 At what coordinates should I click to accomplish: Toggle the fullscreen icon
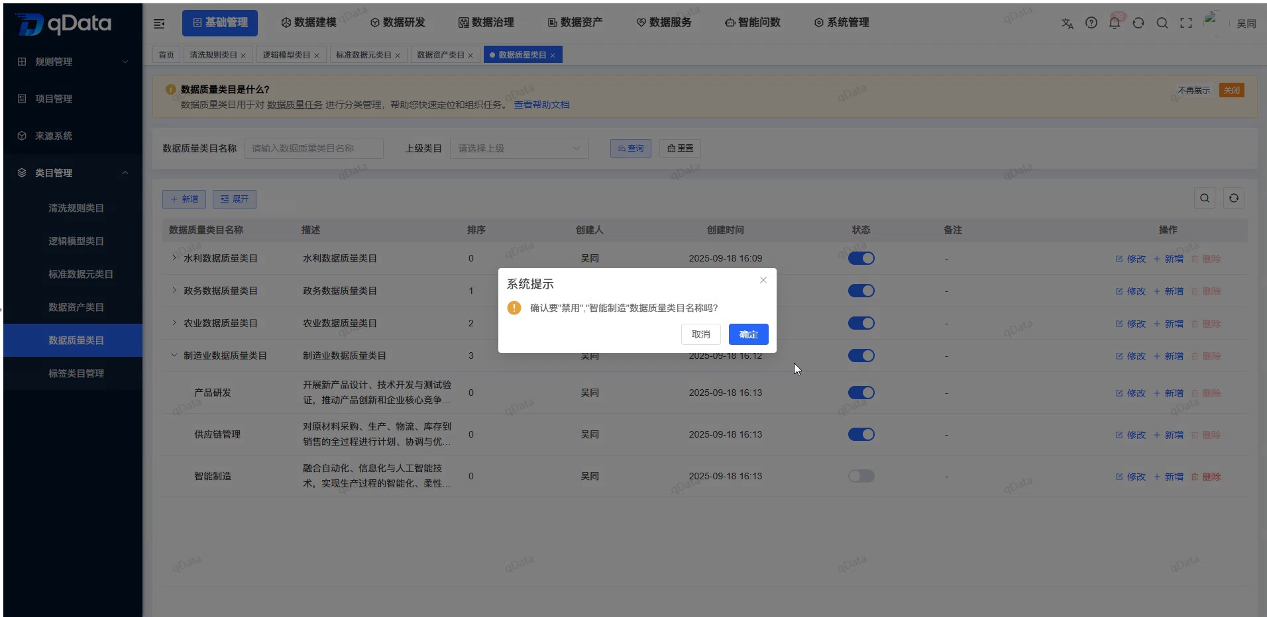pos(1186,23)
